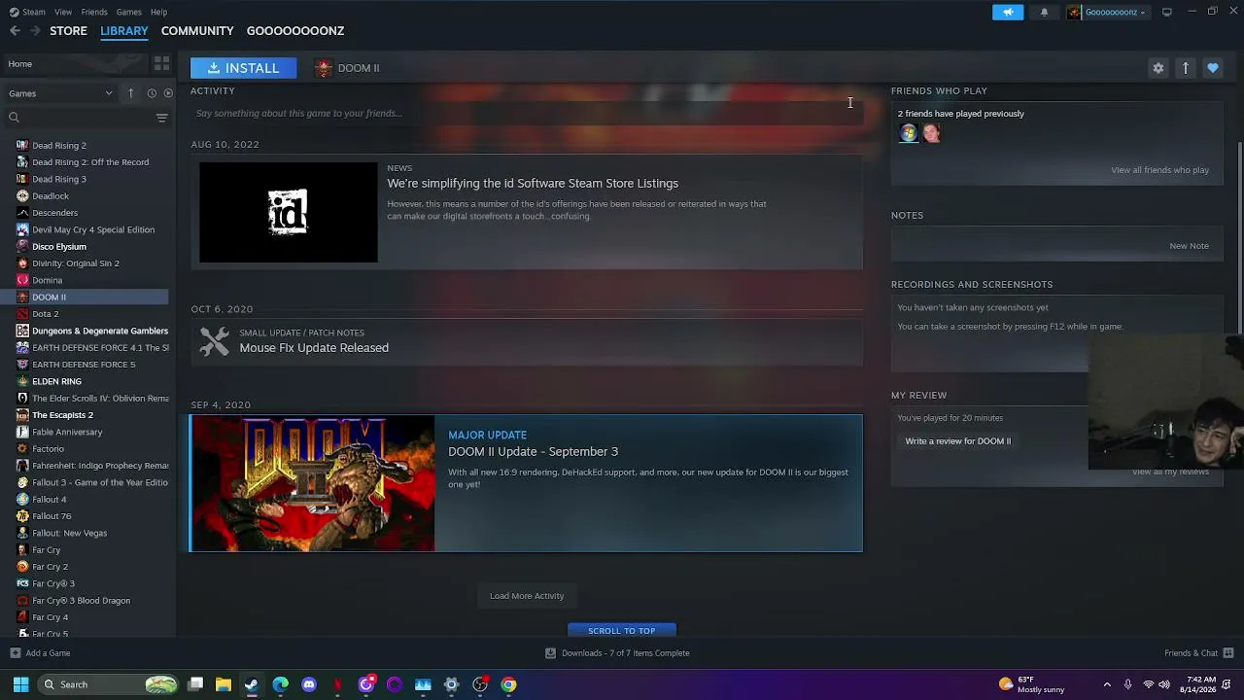Open the Help menu
The height and width of the screenshot is (700, 1244).
[x=158, y=12]
